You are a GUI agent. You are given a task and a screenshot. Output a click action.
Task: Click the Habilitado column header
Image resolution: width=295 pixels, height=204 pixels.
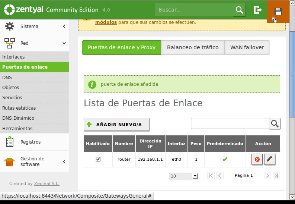point(98,144)
